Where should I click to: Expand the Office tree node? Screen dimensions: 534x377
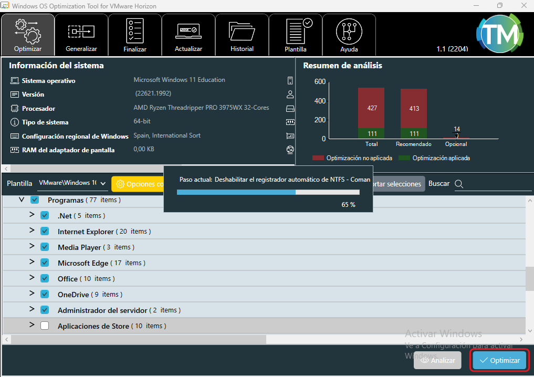[x=32, y=278]
